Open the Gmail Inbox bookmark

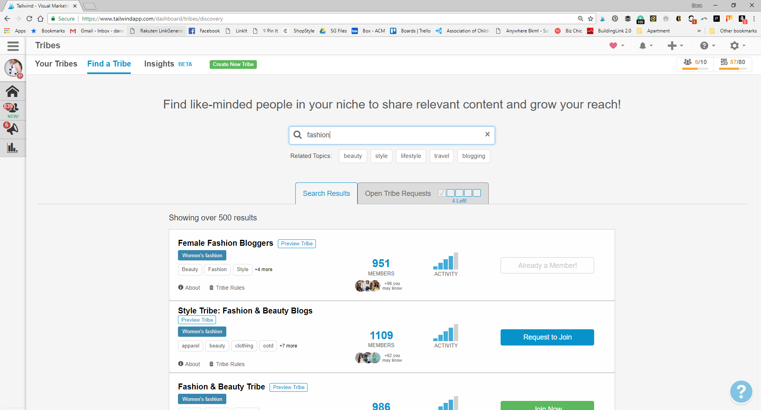click(x=97, y=30)
